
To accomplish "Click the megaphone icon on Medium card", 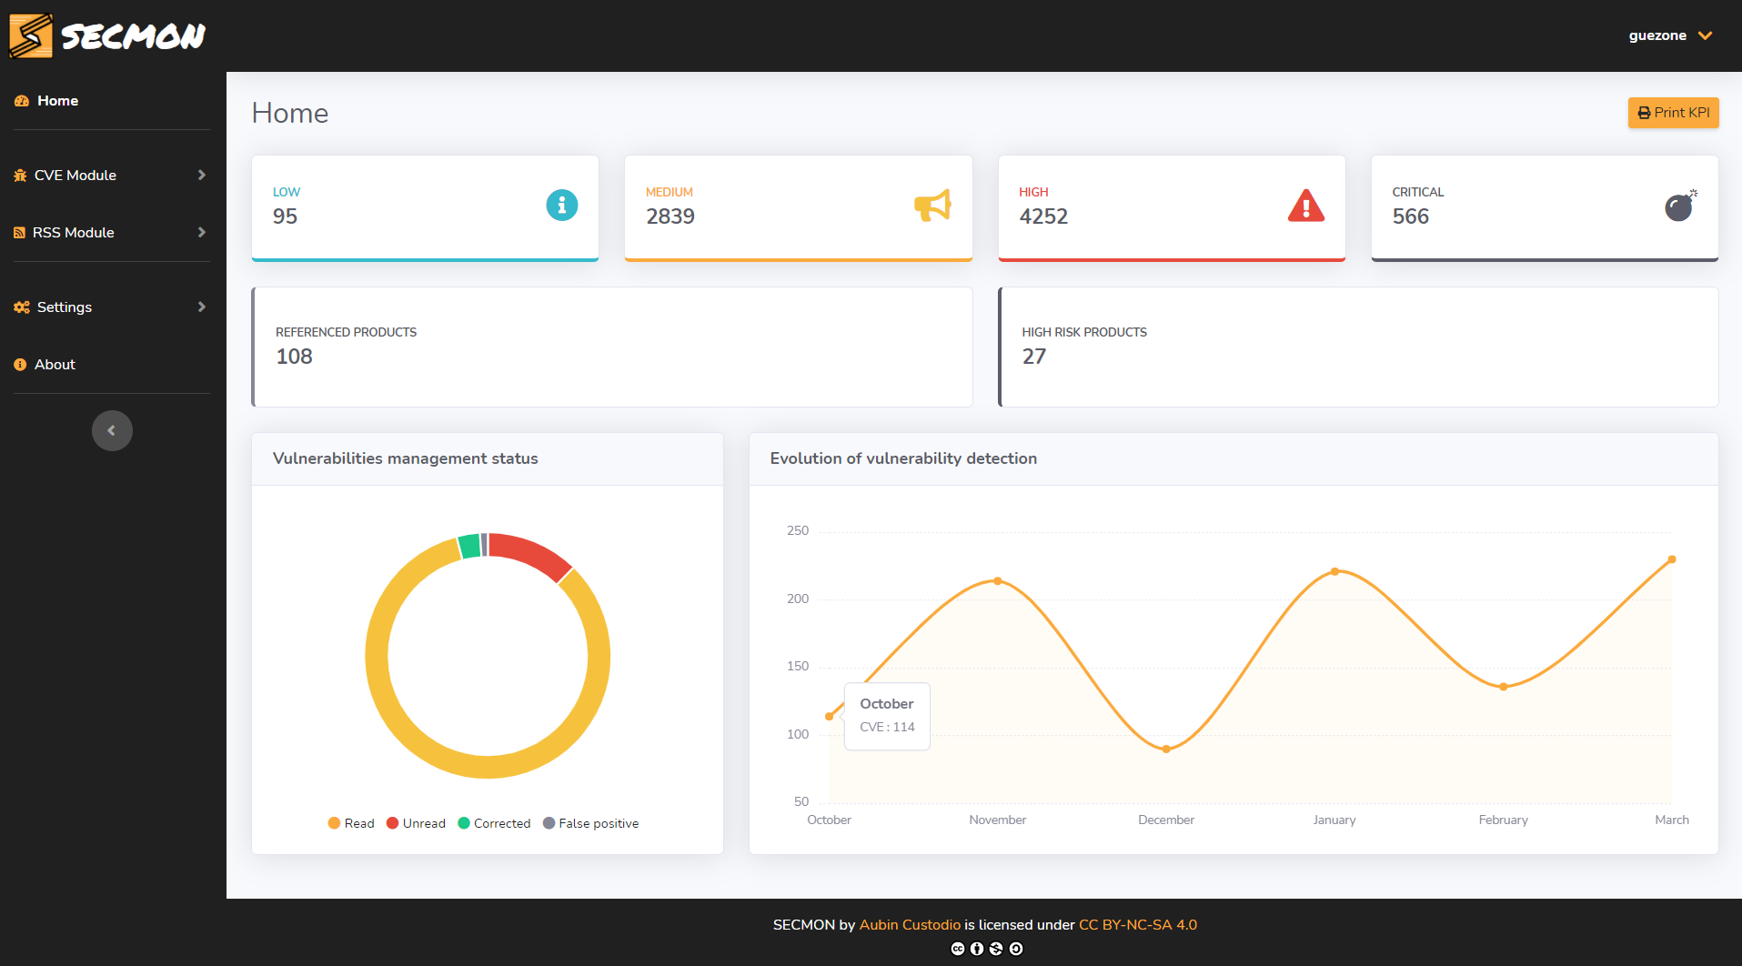I will coord(932,206).
